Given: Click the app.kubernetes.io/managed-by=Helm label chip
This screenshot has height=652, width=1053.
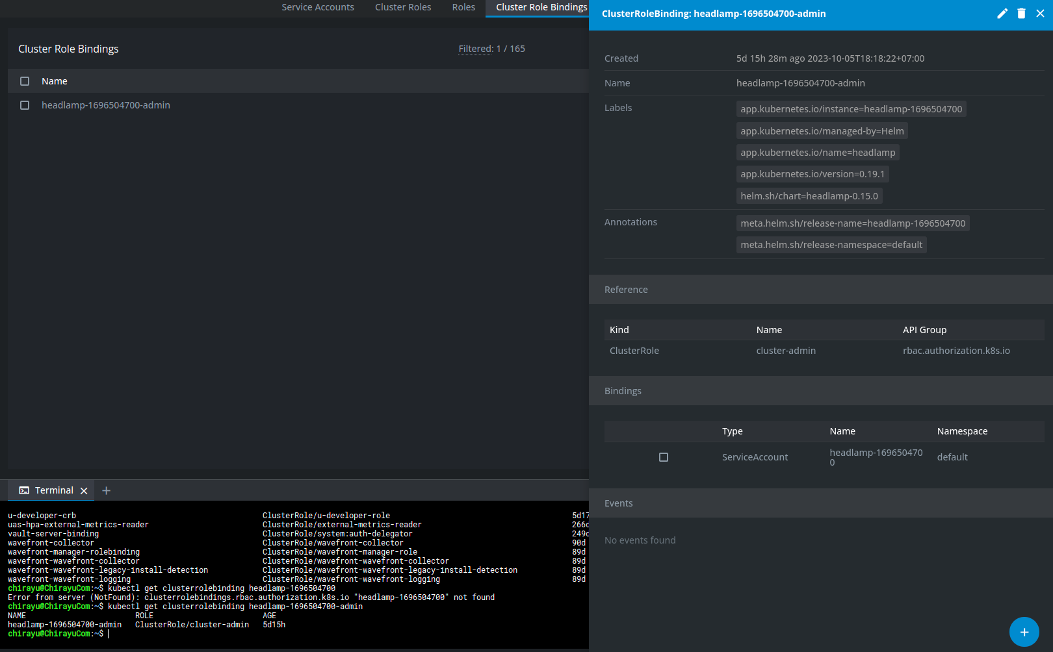Looking at the screenshot, I should pos(822,131).
